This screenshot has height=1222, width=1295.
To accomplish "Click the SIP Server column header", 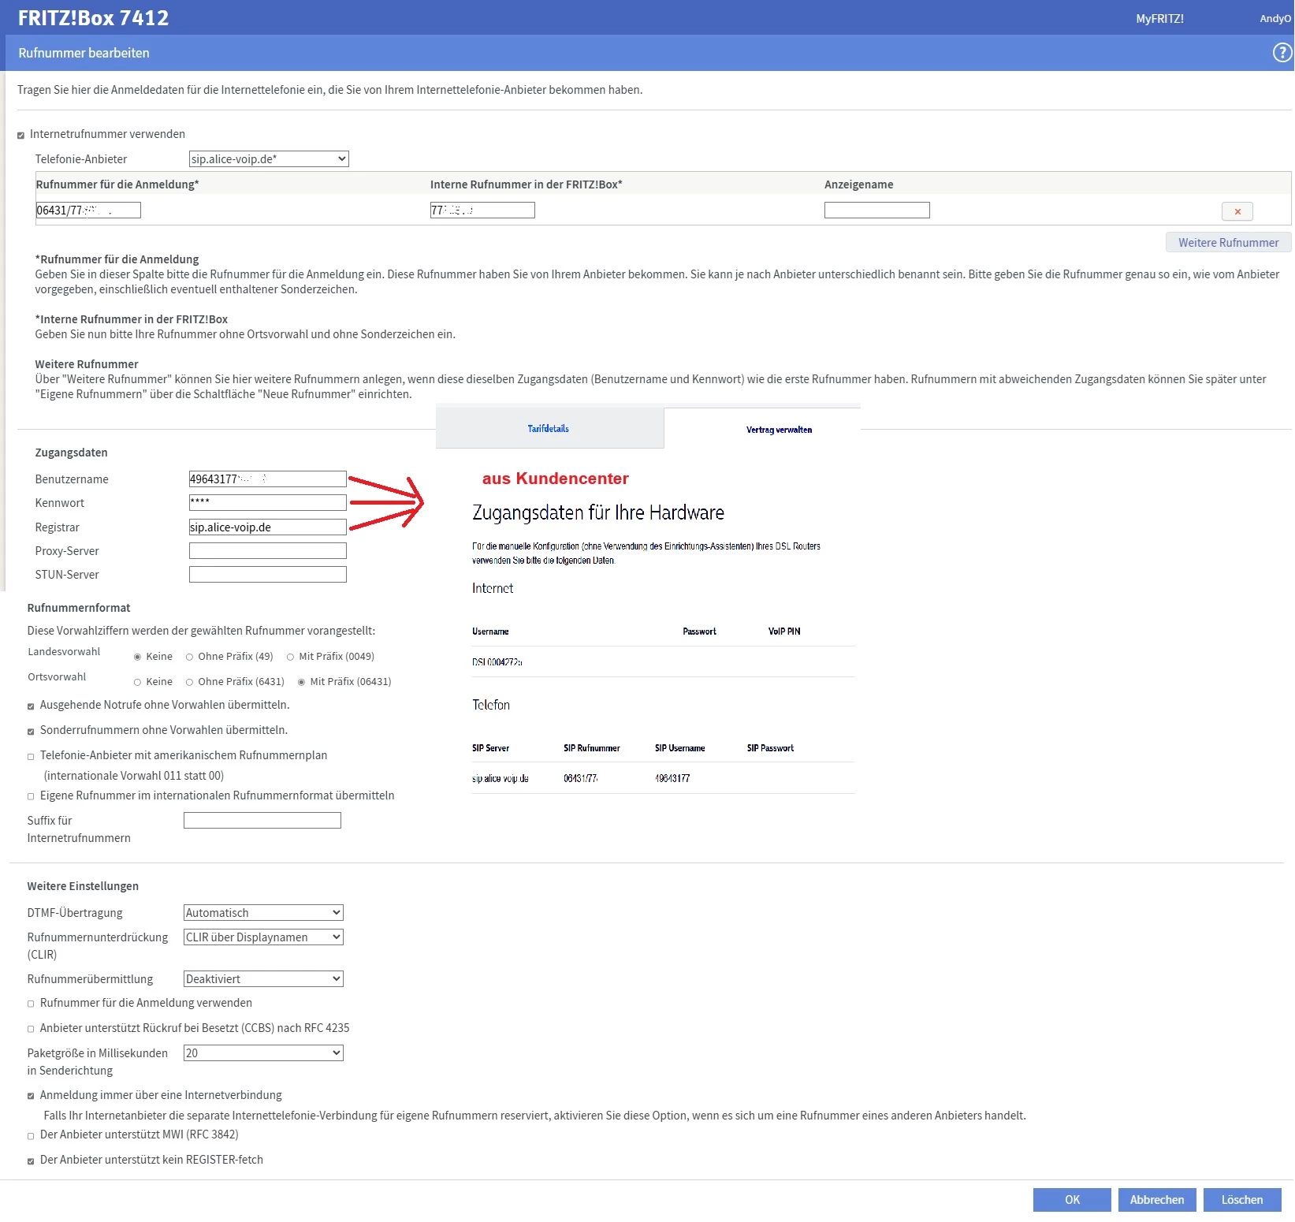I will [x=490, y=748].
